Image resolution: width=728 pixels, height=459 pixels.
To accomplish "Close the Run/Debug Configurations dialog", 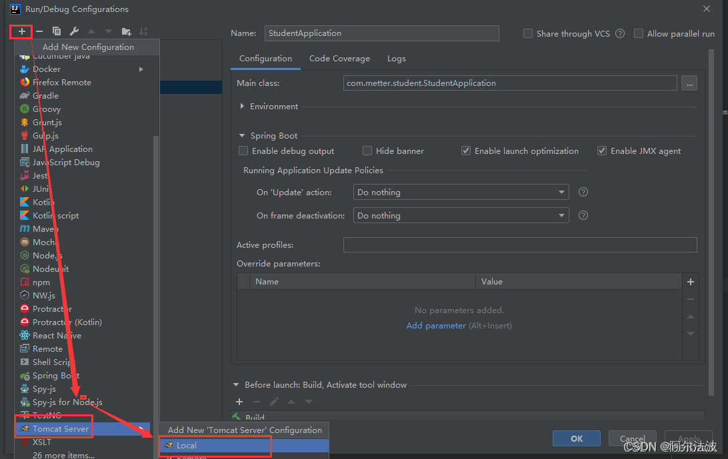I will pyautogui.click(x=706, y=9).
